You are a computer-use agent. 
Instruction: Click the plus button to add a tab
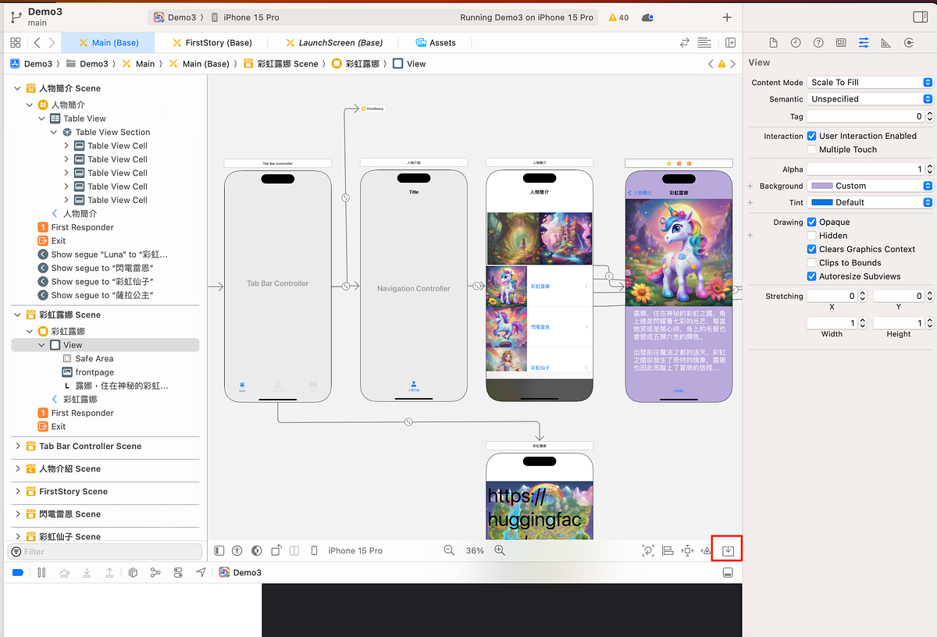click(x=726, y=16)
